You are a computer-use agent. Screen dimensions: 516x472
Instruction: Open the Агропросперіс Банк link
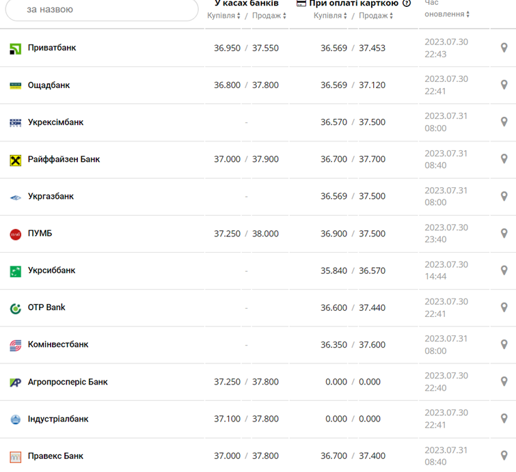[68, 382]
